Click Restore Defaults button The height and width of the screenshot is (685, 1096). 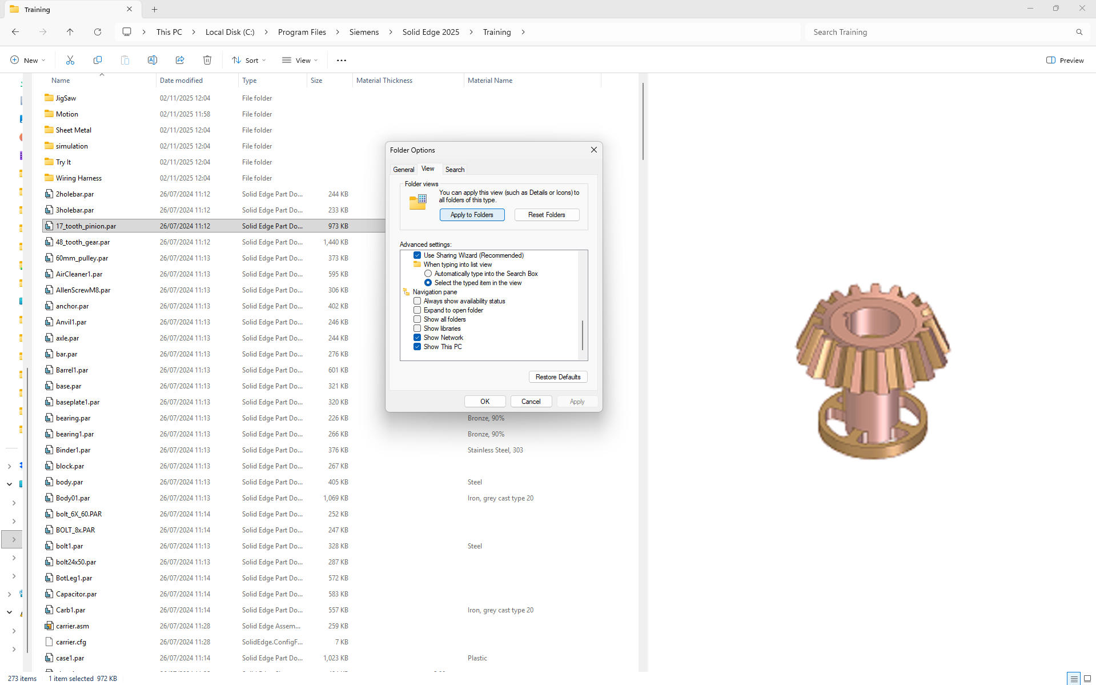click(557, 377)
